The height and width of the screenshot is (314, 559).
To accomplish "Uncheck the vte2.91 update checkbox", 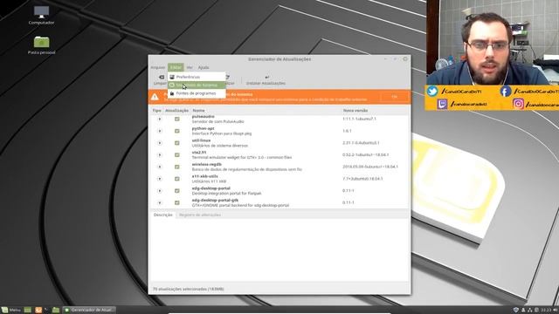I will tap(176, 155).
